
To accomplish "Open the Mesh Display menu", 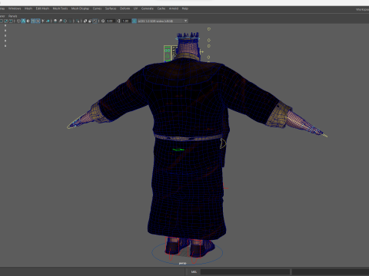I will [x=80, y=8].
